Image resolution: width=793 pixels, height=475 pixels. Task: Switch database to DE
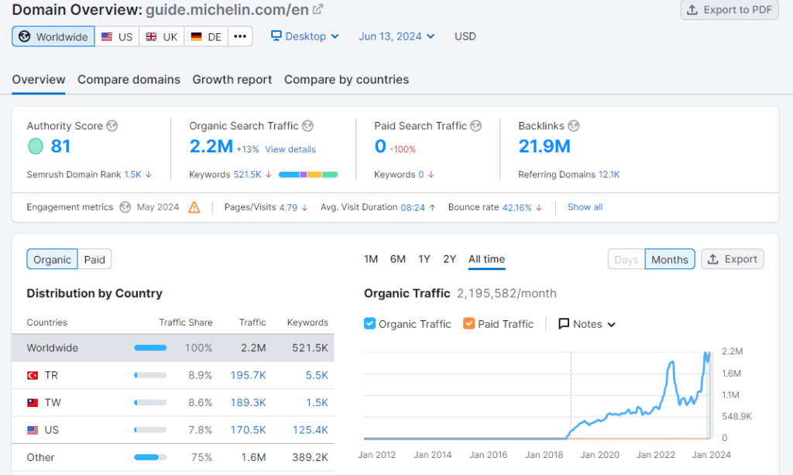coord(206,36)
